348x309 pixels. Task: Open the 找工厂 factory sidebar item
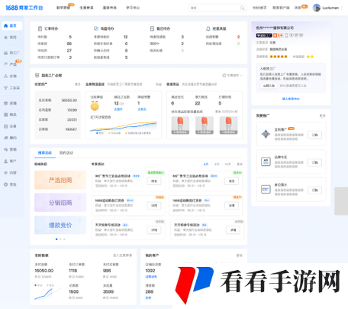[x=12, y=53]
